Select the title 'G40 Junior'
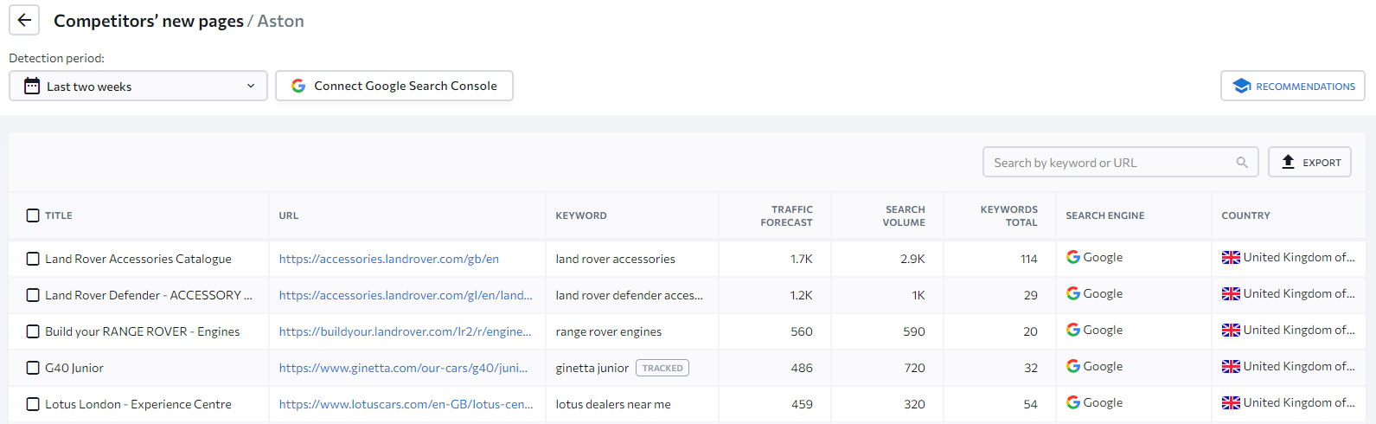This screenshot has height=424, width=1376. click(x=74, y=368)
